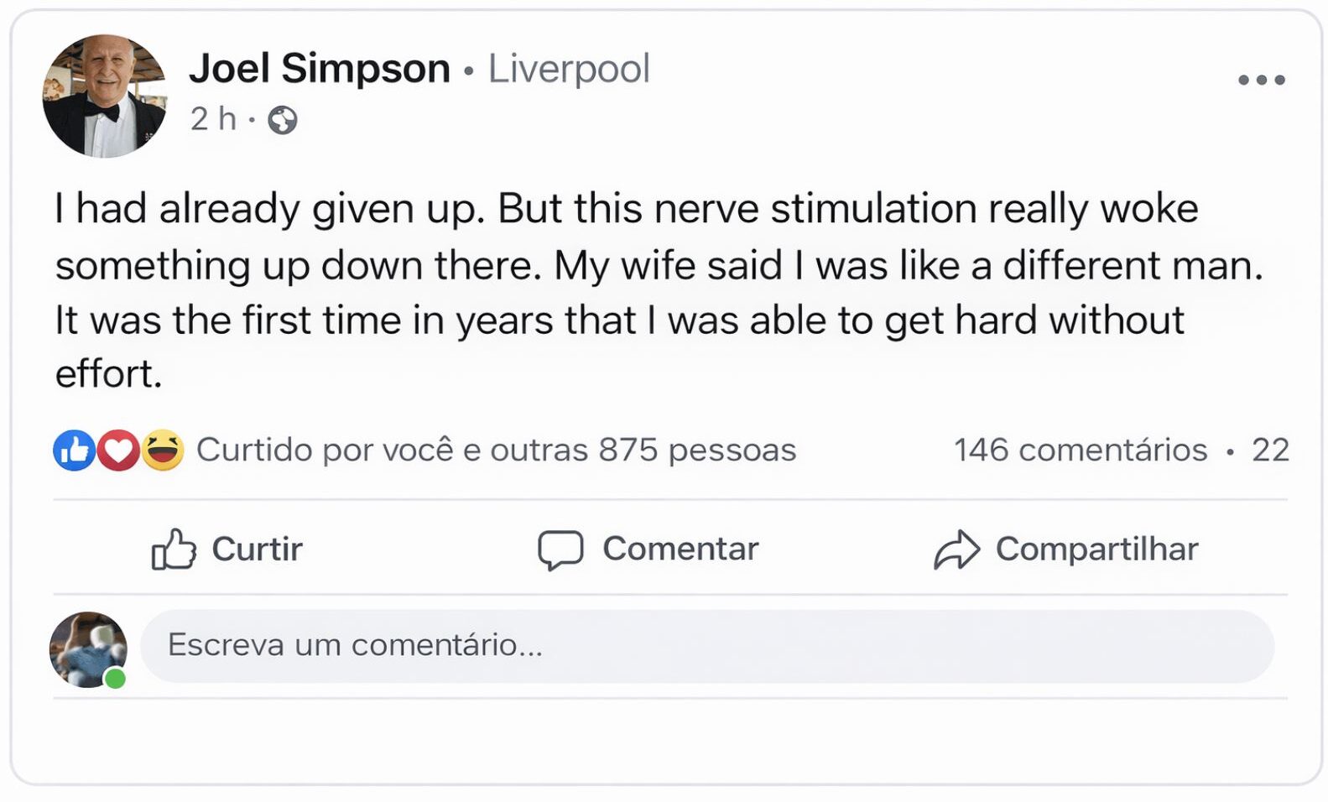Image resolution: width=1328 pixels, height=802 pixels.
Task: Click the share arrow icon beside Compartilhar
Action: 956,549
